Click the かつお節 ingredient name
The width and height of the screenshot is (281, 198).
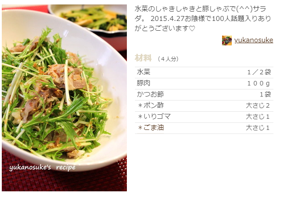(x=150, y=94)
